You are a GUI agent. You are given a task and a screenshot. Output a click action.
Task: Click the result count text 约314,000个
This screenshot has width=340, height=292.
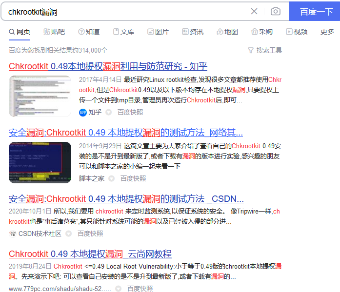click(x=90, y=50)
